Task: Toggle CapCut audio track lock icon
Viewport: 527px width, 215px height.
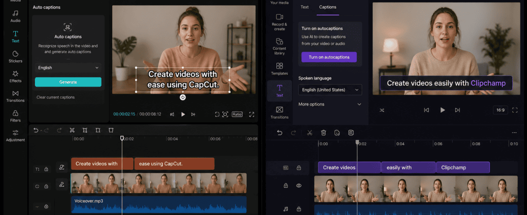Action: (x=46, y=206)
